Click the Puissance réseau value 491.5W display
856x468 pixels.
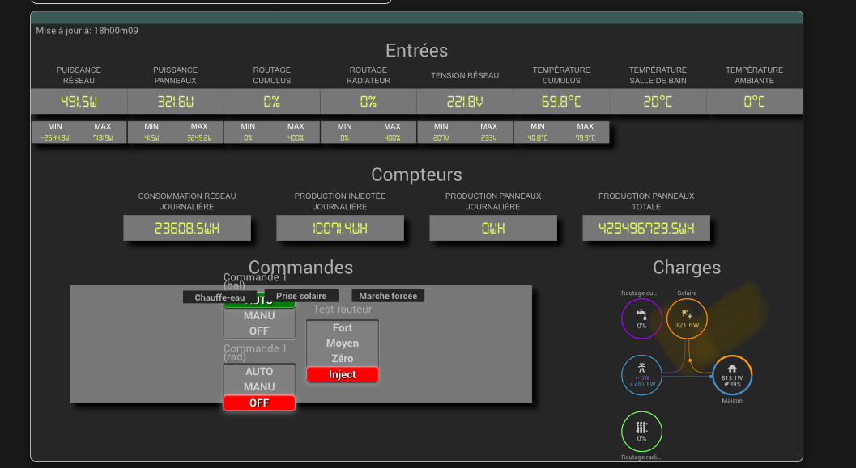click(79, 102)
